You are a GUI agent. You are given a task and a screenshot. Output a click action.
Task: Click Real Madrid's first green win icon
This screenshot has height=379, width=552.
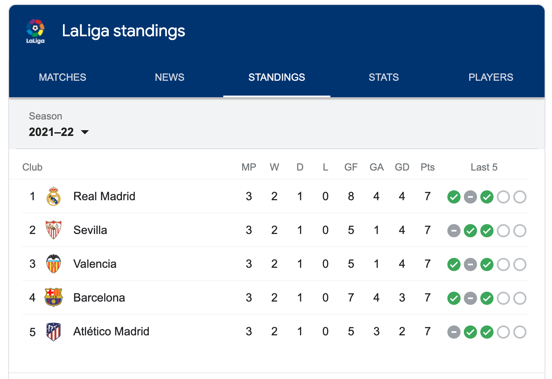[454, 197]
